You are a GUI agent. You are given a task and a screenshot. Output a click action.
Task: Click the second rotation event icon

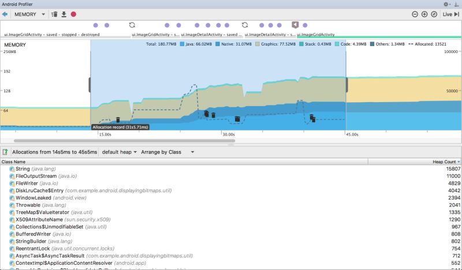(x=244, y=25)
